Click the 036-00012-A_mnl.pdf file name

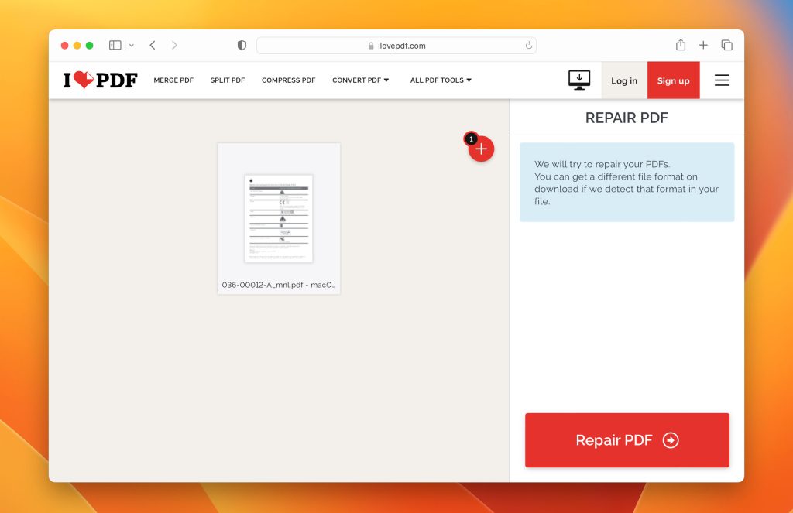coord(278,285)
